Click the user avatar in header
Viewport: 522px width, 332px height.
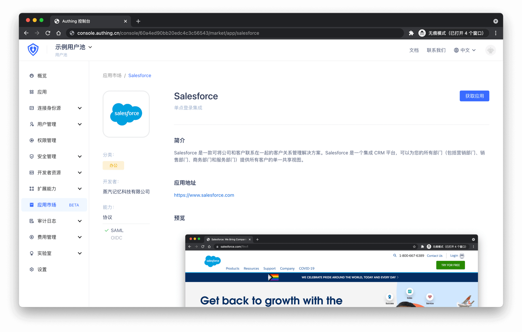(x=490, y=50)
